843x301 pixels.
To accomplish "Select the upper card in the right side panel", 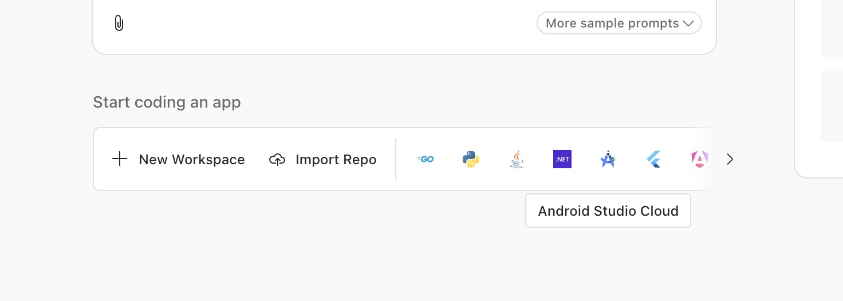I will (x=832, y=30).
